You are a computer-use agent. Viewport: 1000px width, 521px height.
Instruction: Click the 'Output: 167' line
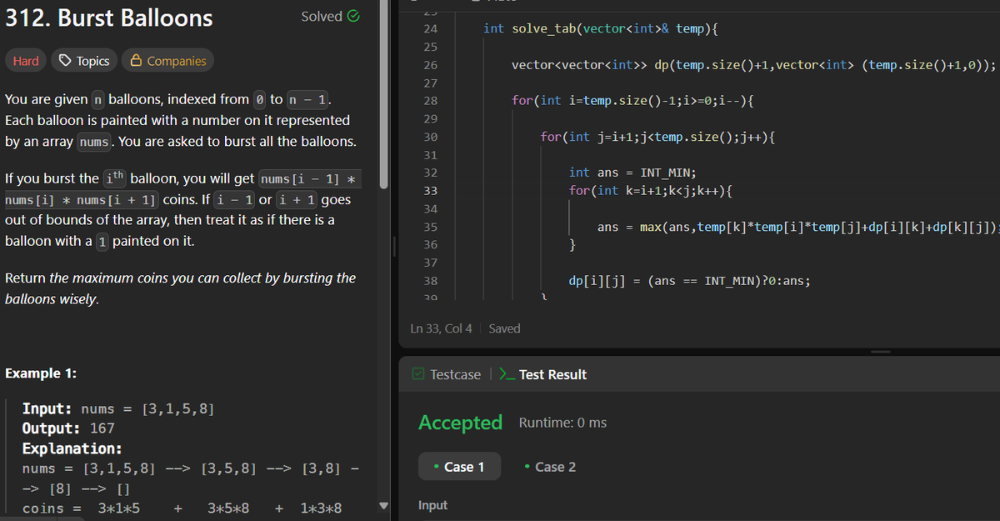(x=68, y=428)
